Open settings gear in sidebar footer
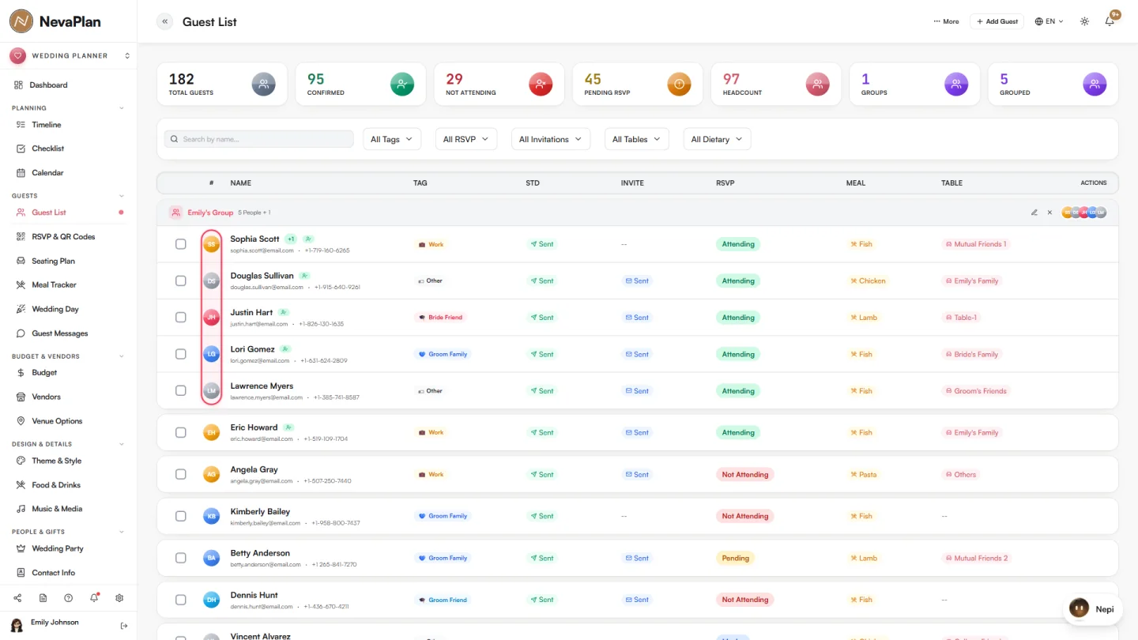The width and height of the screenshot is (1138, 640). [119, 598]
